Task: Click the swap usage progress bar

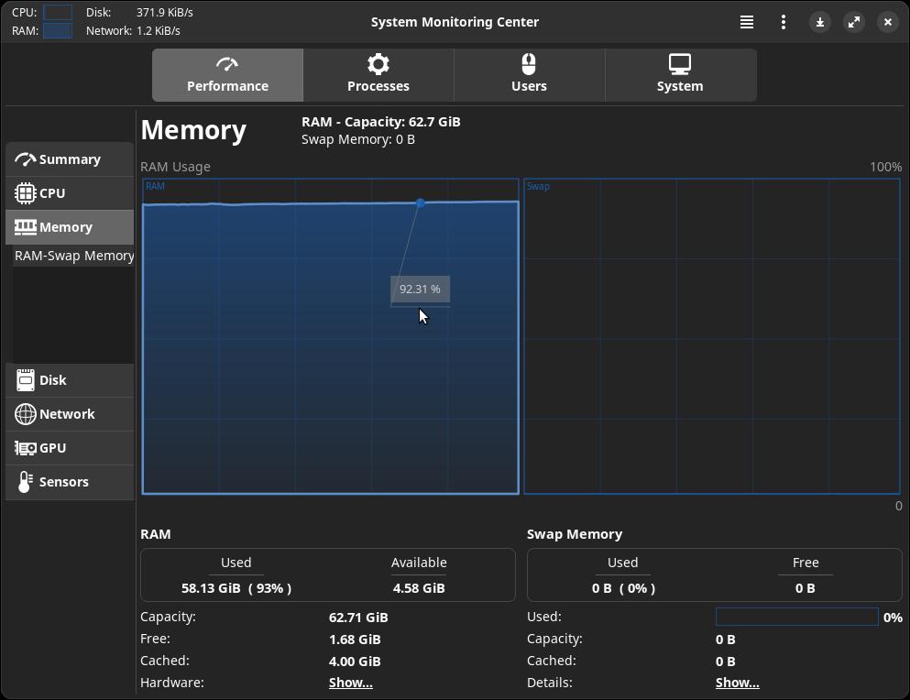Action: [x=796, y=618]
